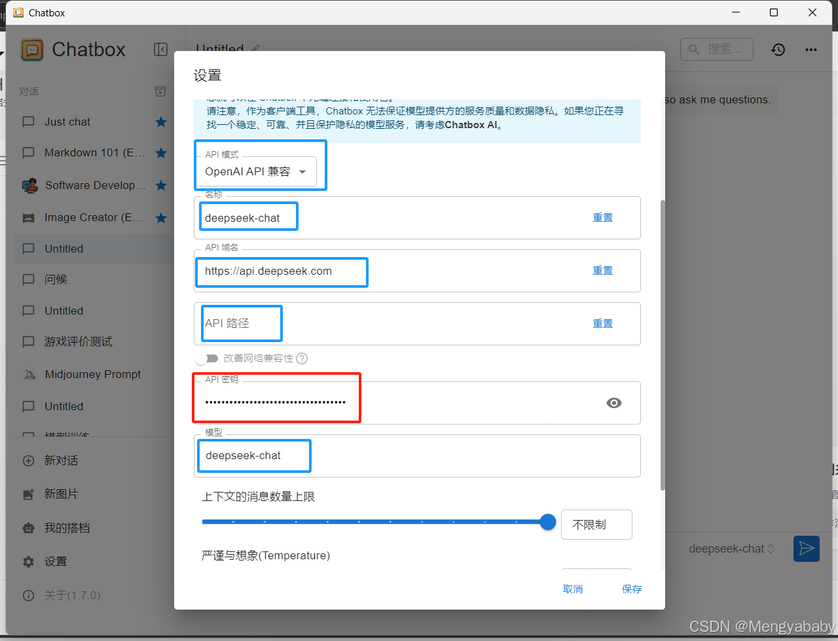The height and width of the screenshot is (641, 838).
Task: Clear conversations with the archive icon
Action: [160, 92]
